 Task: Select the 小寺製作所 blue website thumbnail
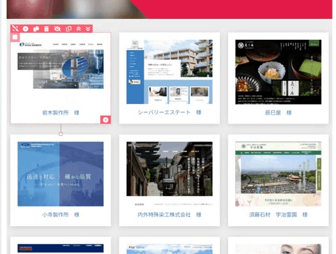61,174
